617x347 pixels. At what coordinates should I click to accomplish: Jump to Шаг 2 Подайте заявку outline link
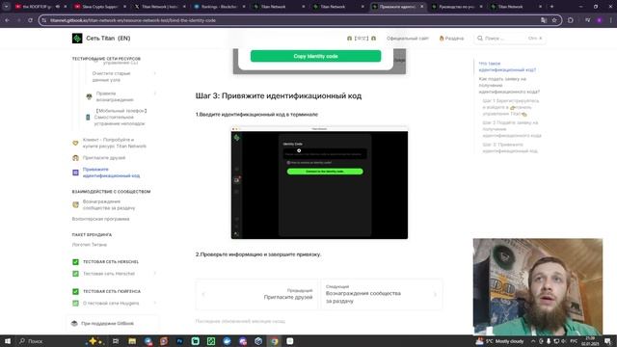[512, 129]
